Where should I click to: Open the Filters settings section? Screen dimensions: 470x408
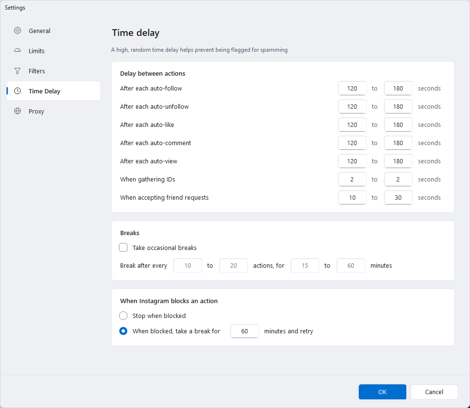coord(53,71)
